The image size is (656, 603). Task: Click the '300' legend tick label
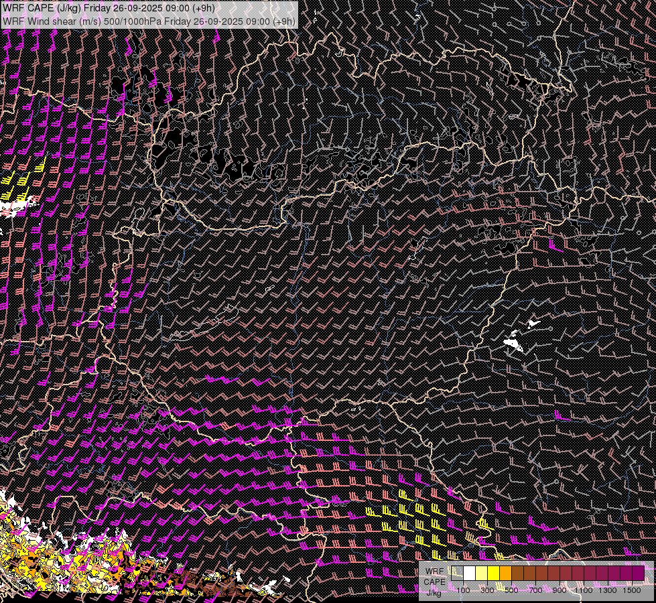(x=487, y=590)
